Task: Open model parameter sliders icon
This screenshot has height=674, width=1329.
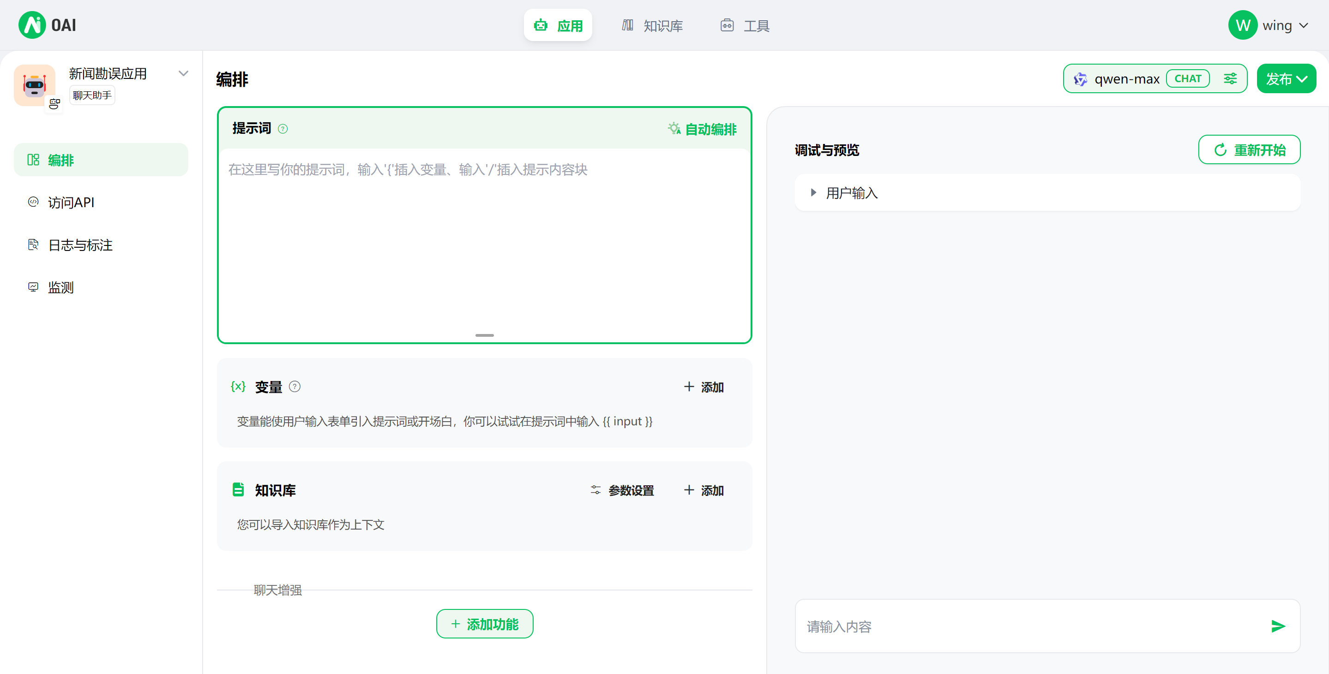Action: coord(1230,78)
